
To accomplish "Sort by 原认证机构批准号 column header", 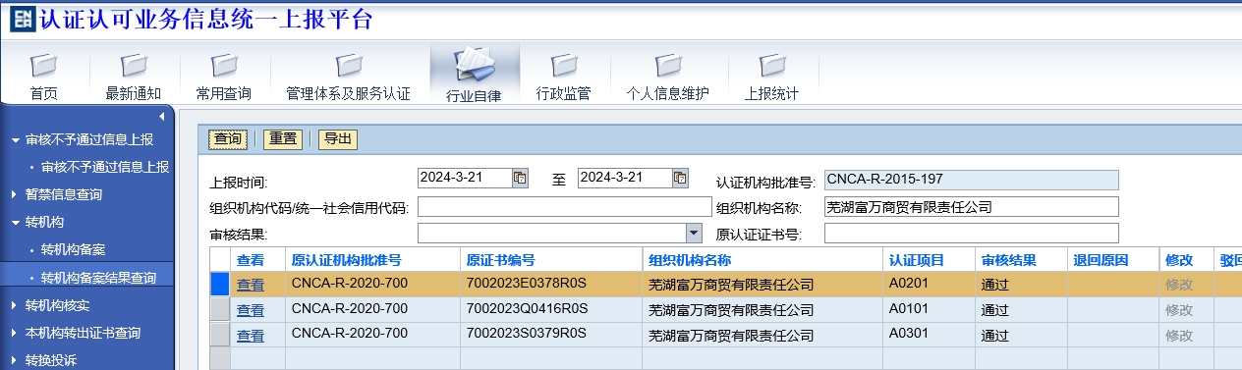I will [x=372, y=260].
